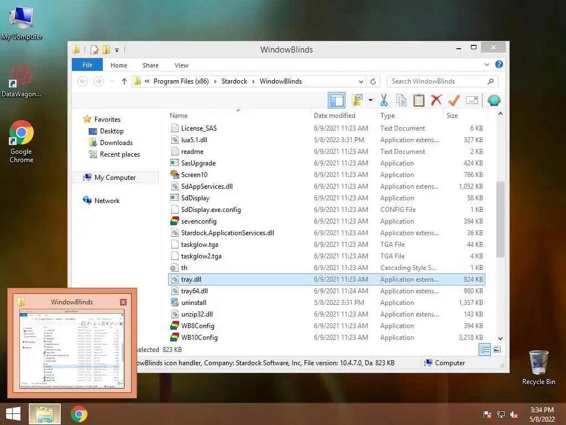This screenshot has width=566, height=425.
Task: Go forward with the Forward arrow
Action: click(98, 81)
